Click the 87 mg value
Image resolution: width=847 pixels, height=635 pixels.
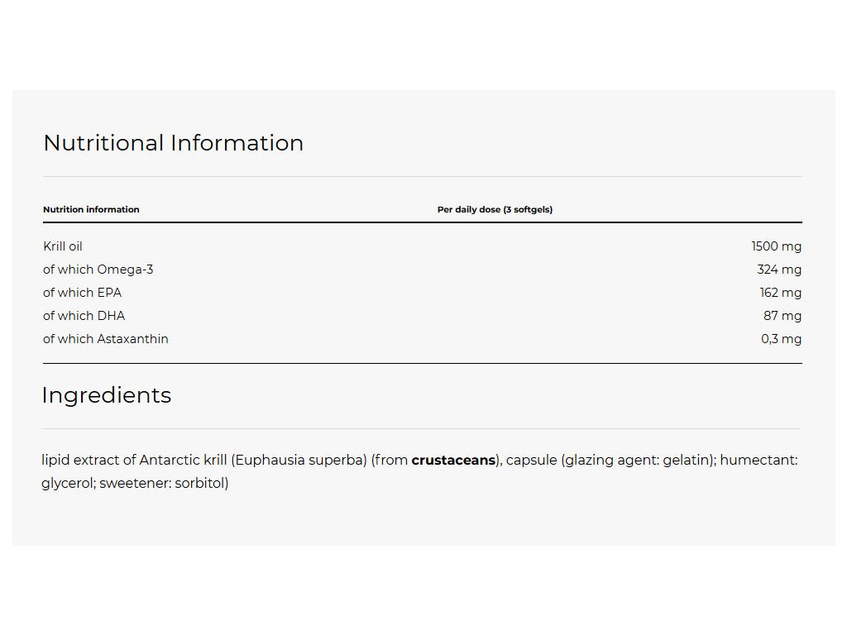coord(782,316)
